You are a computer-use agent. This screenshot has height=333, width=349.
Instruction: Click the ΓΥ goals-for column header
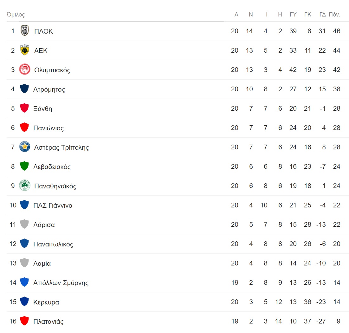[x=293, y=15]
